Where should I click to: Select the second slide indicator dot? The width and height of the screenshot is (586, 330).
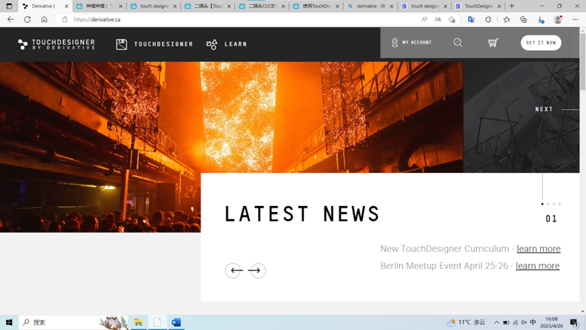click(548, 204)
